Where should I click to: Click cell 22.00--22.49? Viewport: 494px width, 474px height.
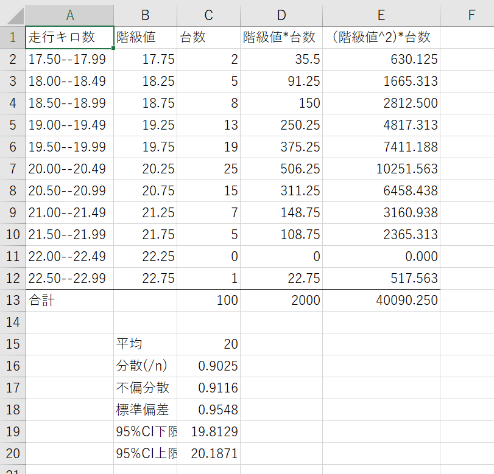[69, 257]
